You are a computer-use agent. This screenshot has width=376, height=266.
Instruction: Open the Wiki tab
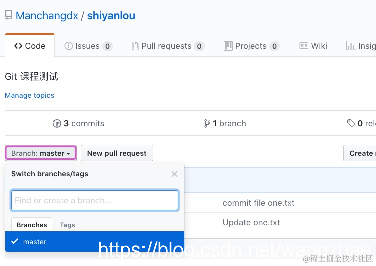313,46
